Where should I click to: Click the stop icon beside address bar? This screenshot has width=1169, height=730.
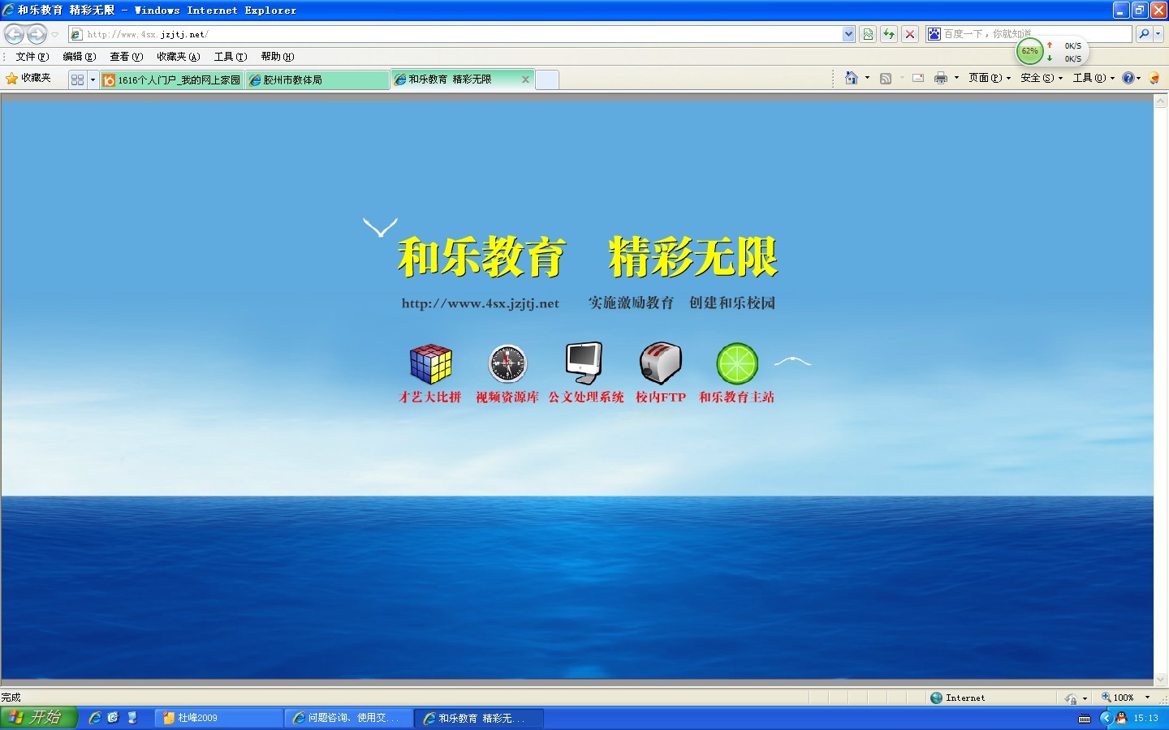910,34
